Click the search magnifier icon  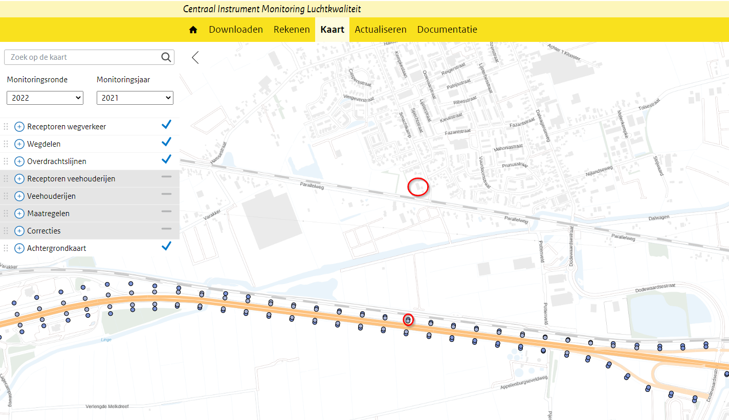pos(166,57)
